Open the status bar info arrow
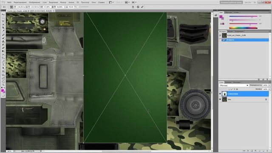The image size is (272, 153). 41,151
